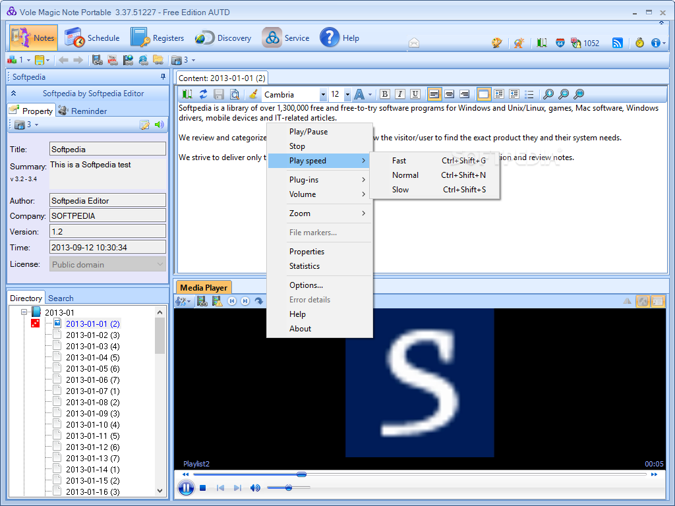Click the green speaker icon in Property panel
The height and width of the screenshot is (506, 675).
point(160,125)
